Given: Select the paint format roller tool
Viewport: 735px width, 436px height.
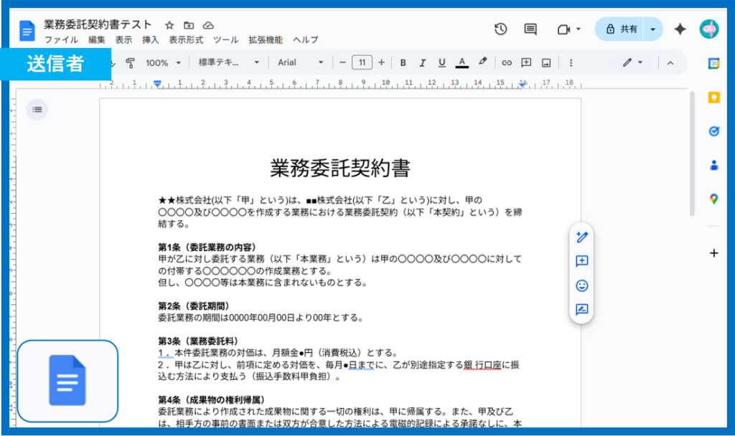Looking at the screenshot, I should (130, 62).
